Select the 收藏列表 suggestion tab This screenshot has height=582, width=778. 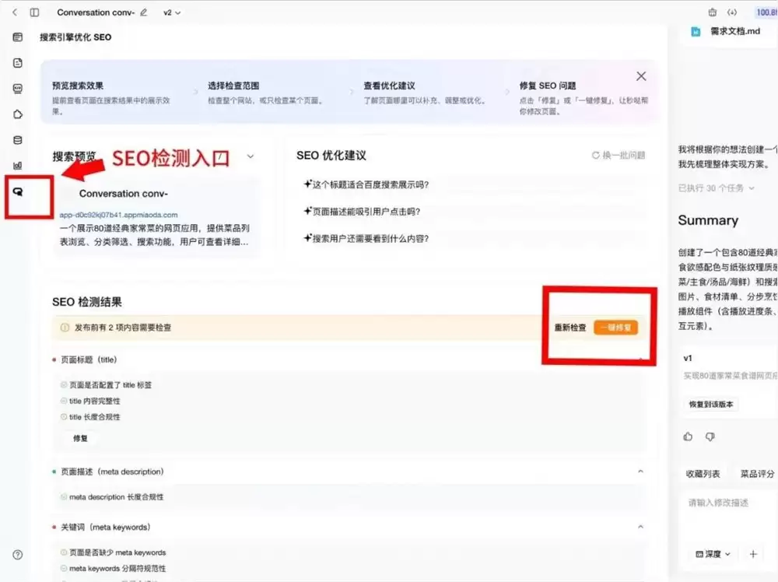703,474
